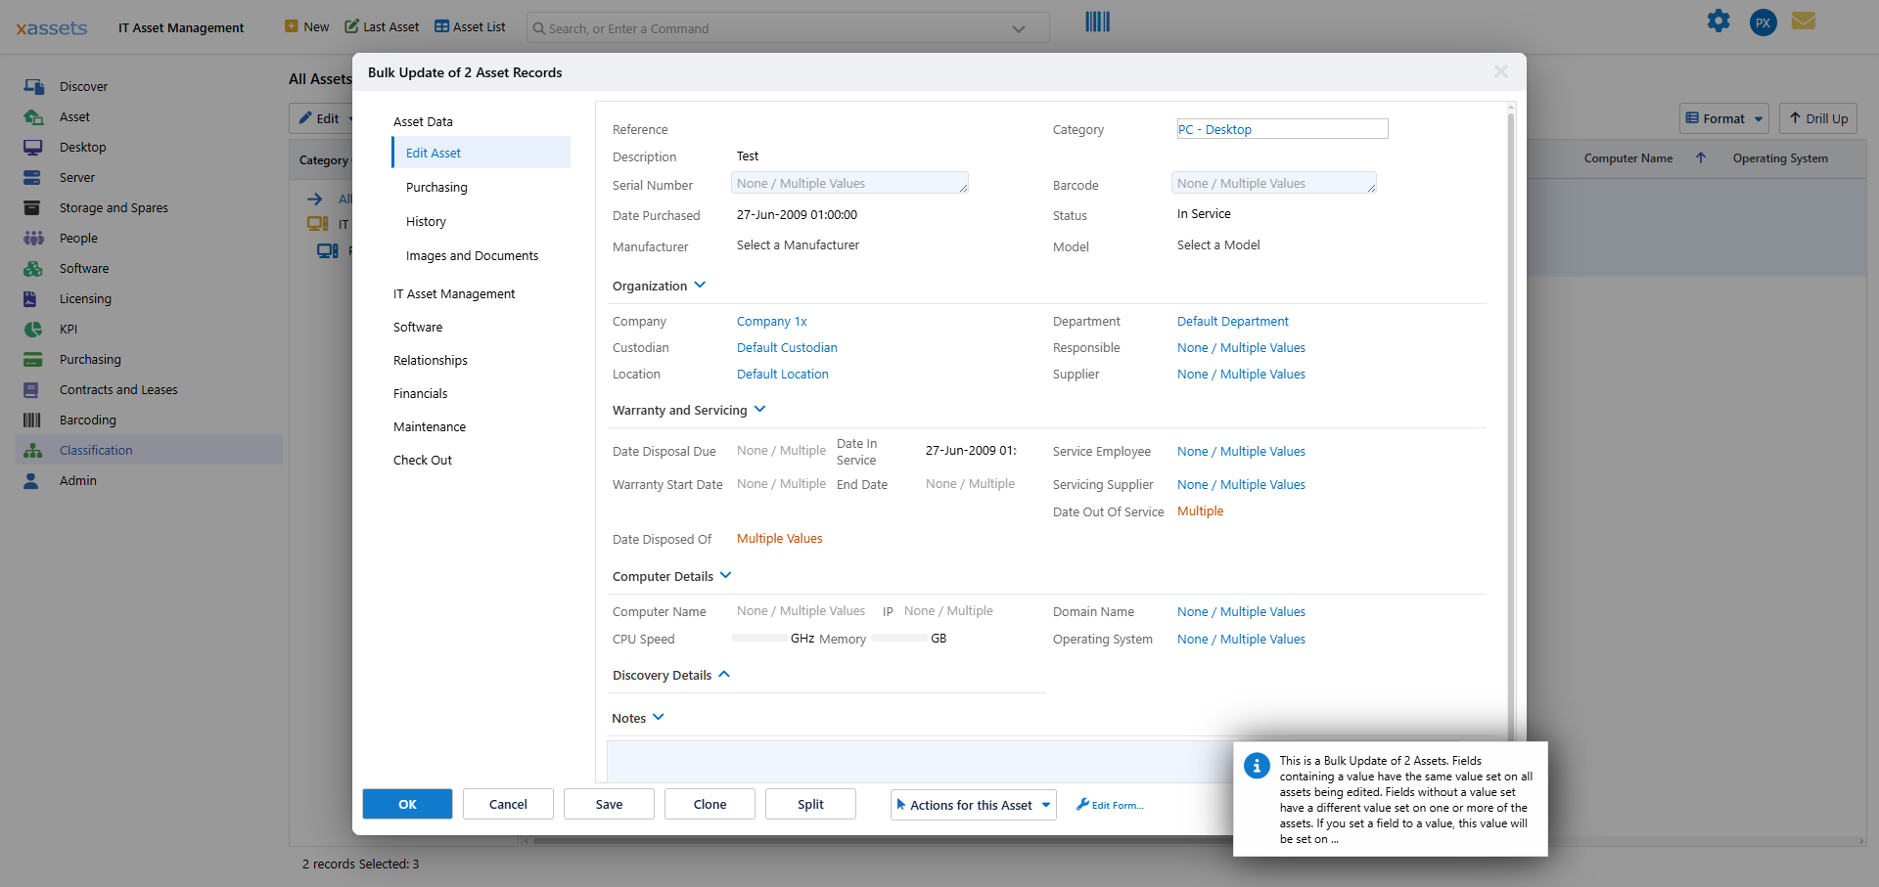The image size is (1879, 887).
Task: Click the Search or Enter a Command box
Action: click(x=788, y=28)
